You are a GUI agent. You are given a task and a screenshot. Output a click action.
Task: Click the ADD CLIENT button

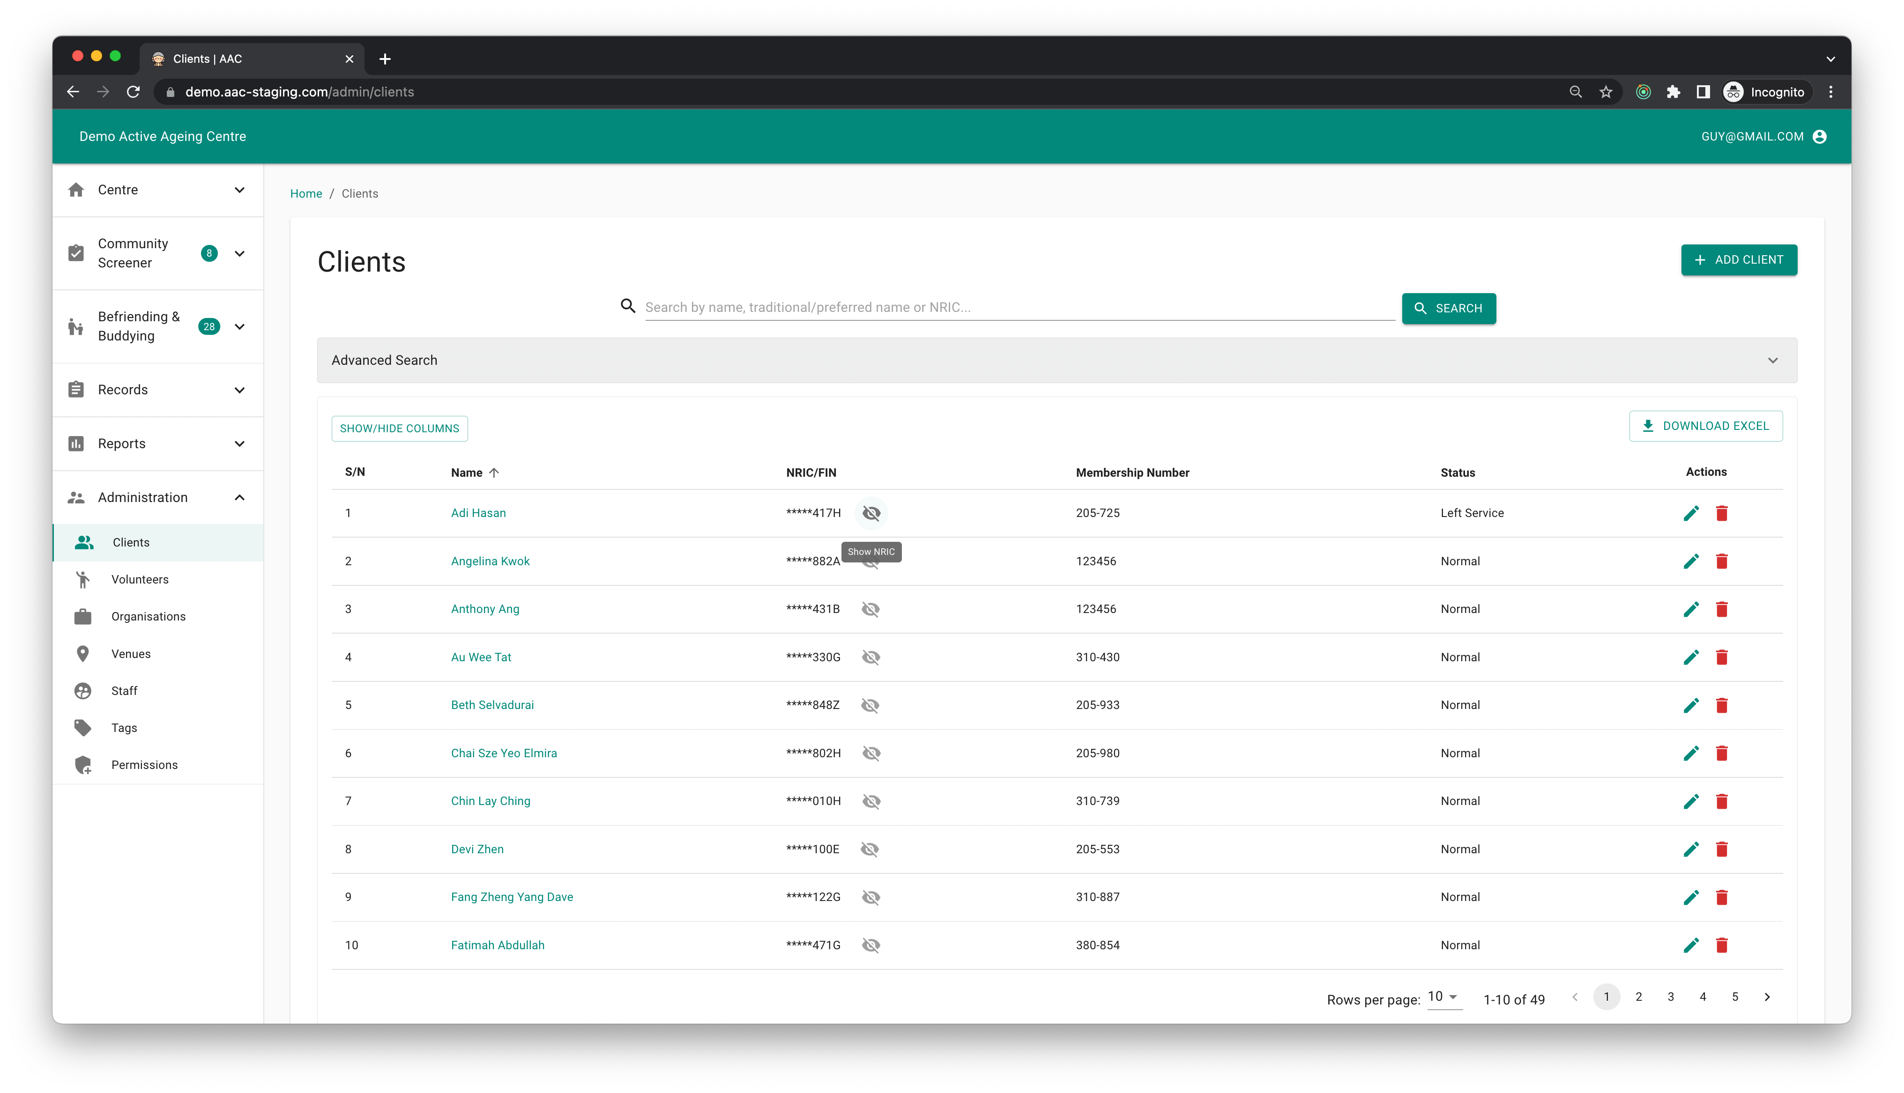coord(1739,260)
